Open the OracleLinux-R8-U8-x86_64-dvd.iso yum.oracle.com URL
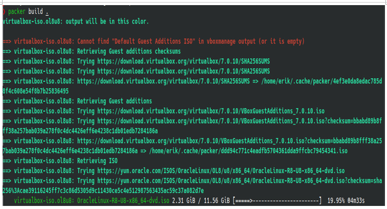Viewport: 387px width, 209px height. pyautogui.click(x=221, y=171)
